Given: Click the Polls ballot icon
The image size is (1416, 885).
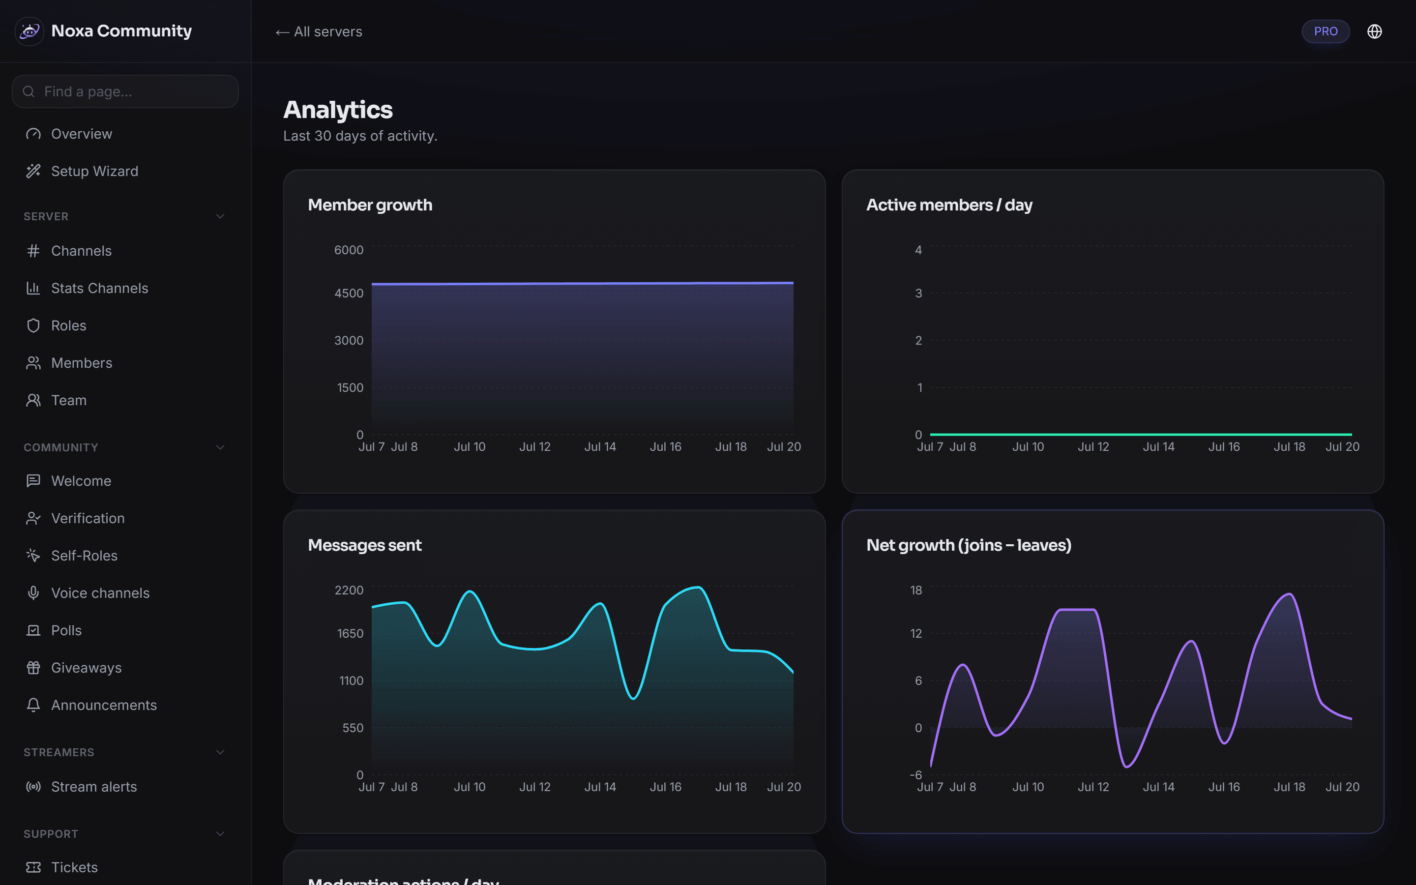Looking at the screenshot, I should [33, 631].
